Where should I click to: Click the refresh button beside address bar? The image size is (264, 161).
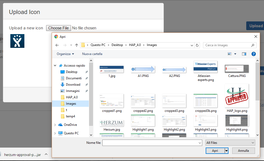click(197, 45)
